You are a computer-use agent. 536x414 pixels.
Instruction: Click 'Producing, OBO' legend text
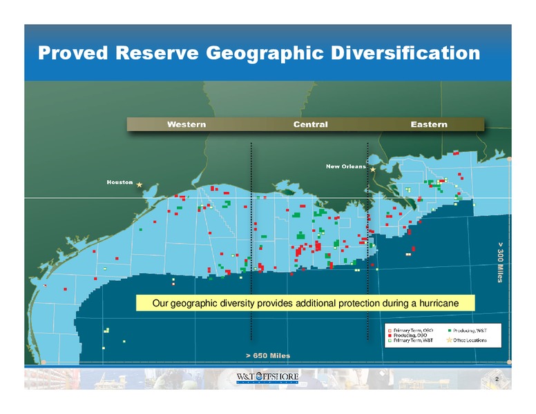tap(410, 335)
